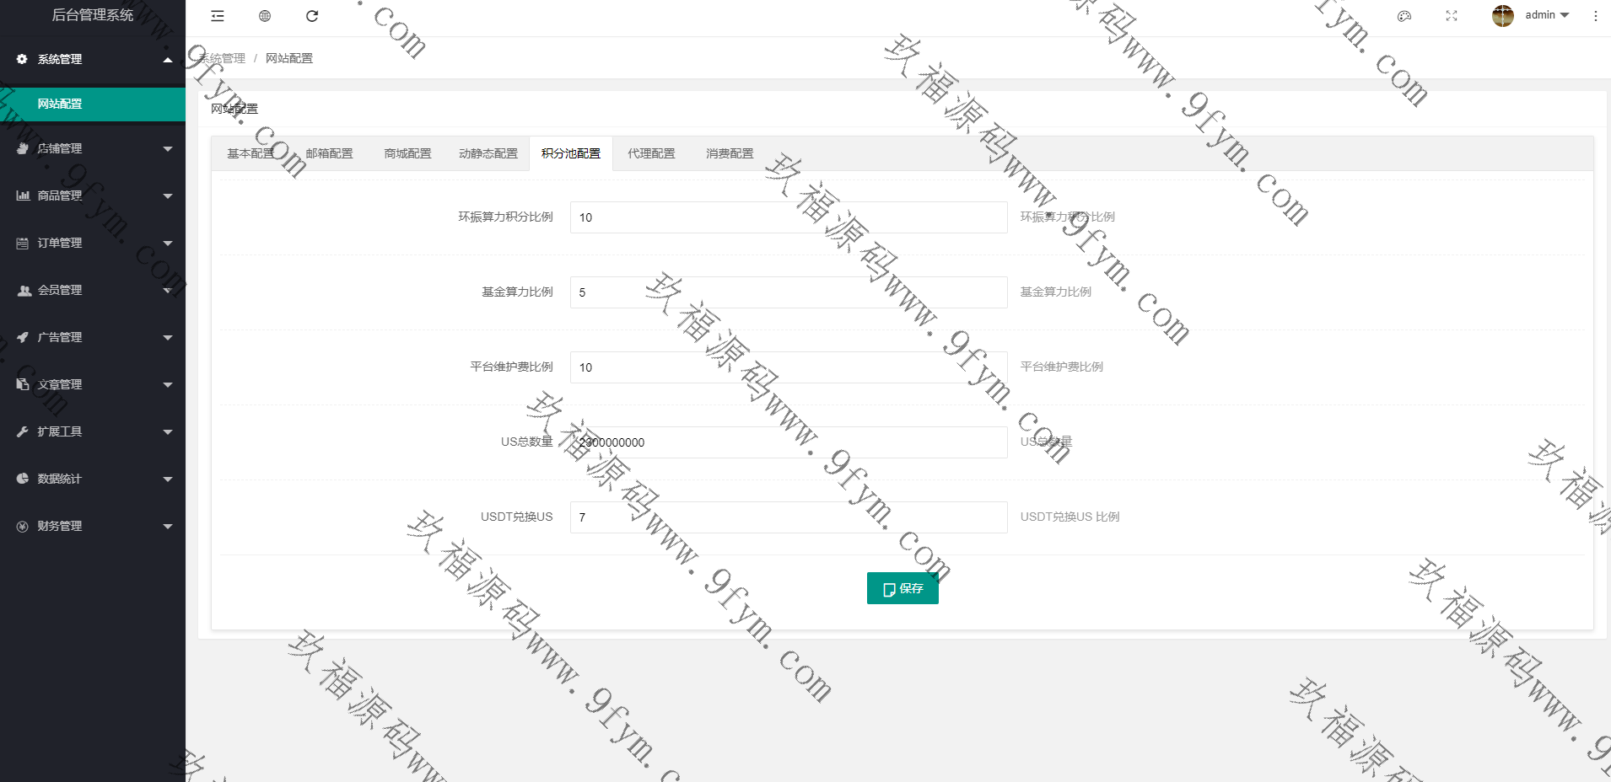This screenshot has height=782, width=1611.
Task: Expand the 店铺管理 sidebar menu
Action: coord(93,148)
